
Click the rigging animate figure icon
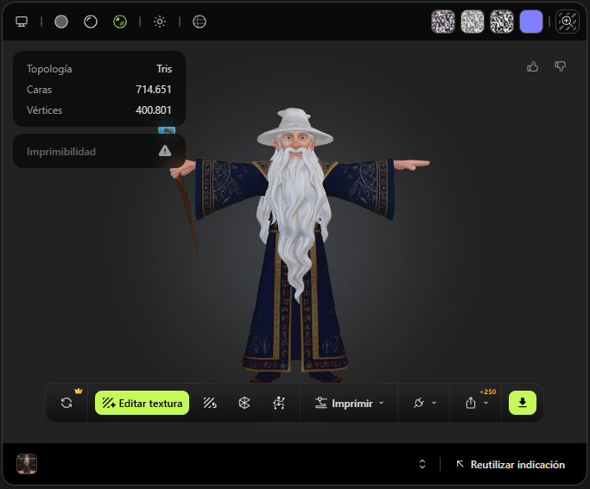[x=279, y=403]
